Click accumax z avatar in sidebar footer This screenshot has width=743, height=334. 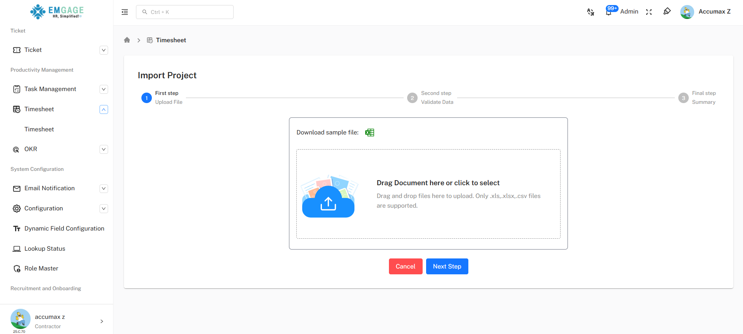(20, 319)
